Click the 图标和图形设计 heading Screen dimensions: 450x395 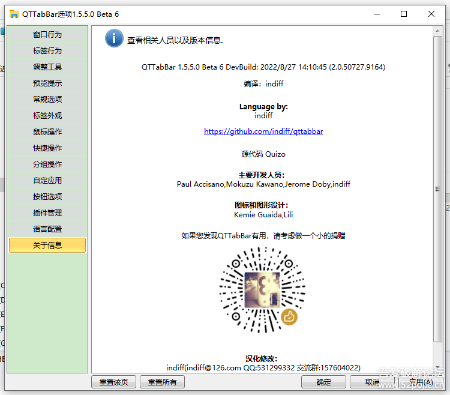click(262, 205)
